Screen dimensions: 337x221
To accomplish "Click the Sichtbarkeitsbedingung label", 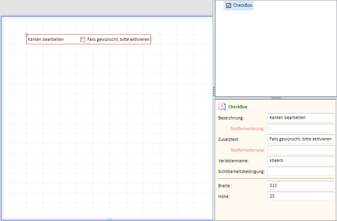I will [x=241, y=171].
